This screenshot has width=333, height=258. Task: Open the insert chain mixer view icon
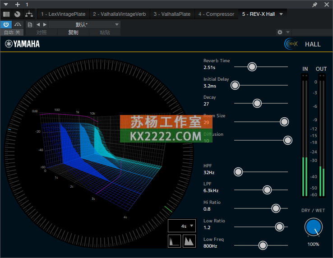tap(6, 14)
